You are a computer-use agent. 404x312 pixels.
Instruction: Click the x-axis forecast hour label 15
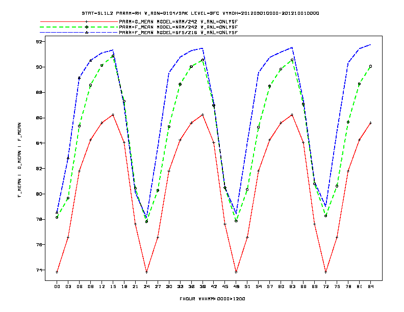(x=113, y=287)
